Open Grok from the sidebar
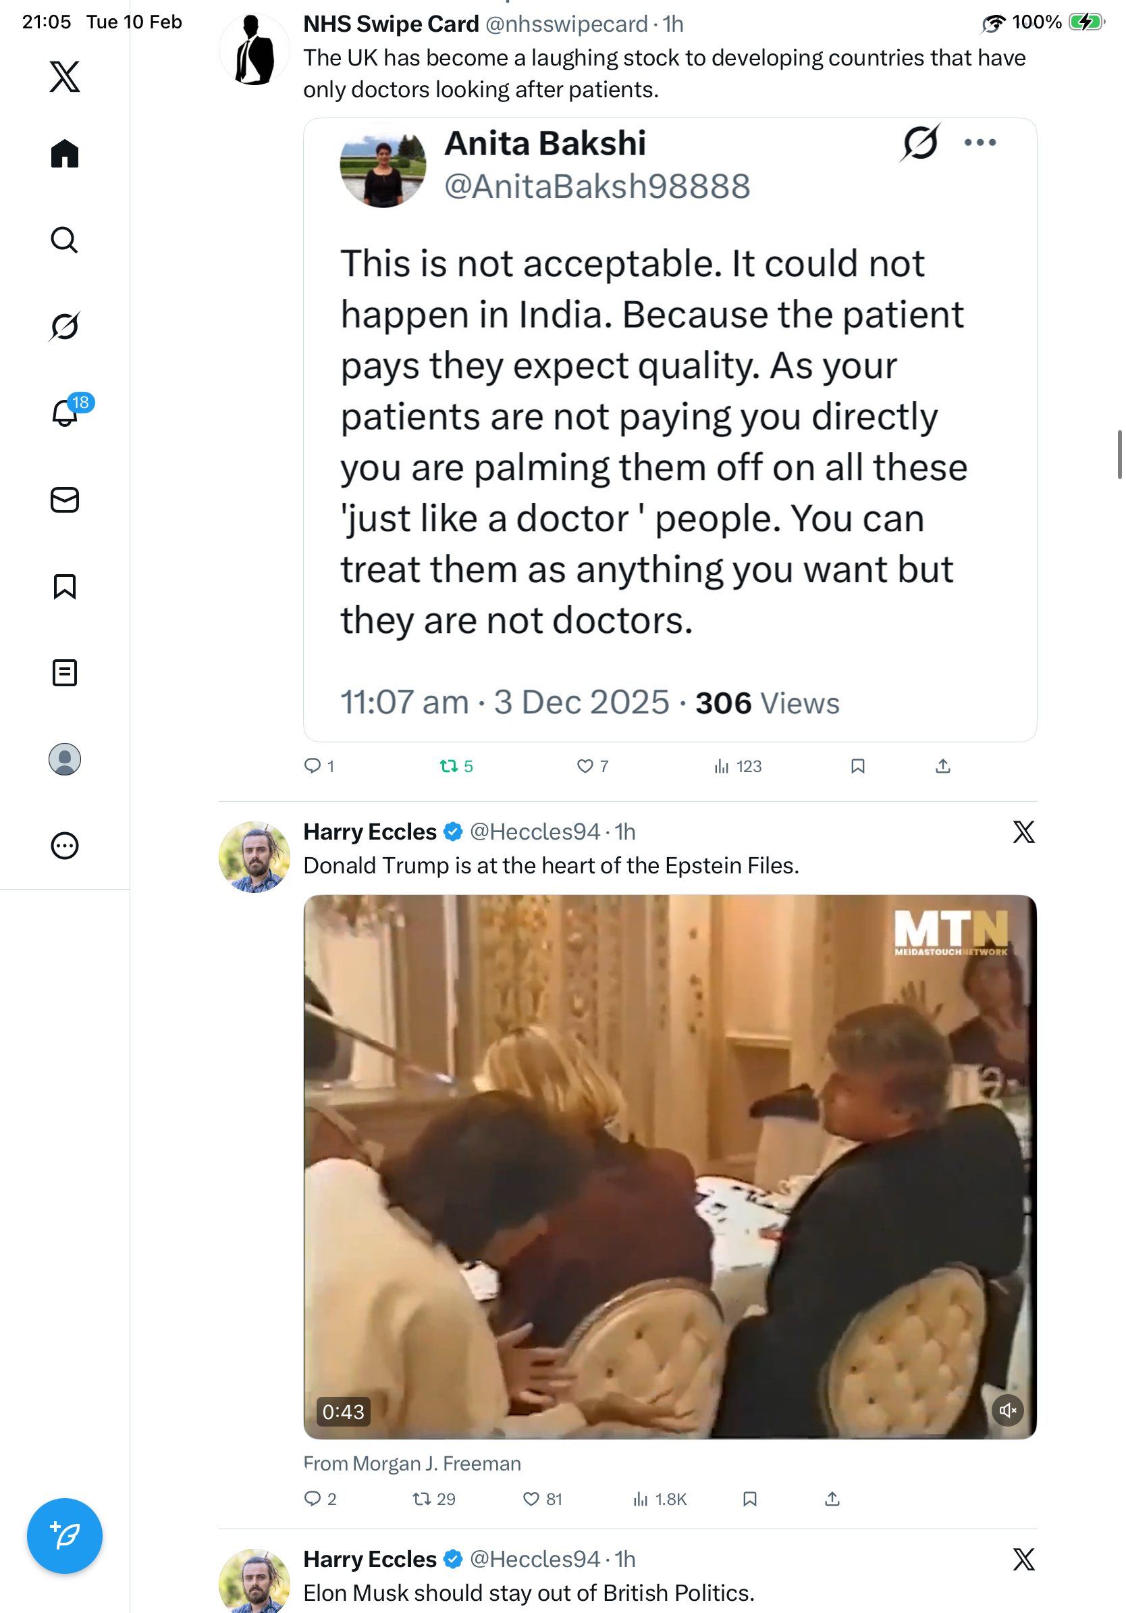The height and width of the screenshot is (1613, 1126). 65,327
